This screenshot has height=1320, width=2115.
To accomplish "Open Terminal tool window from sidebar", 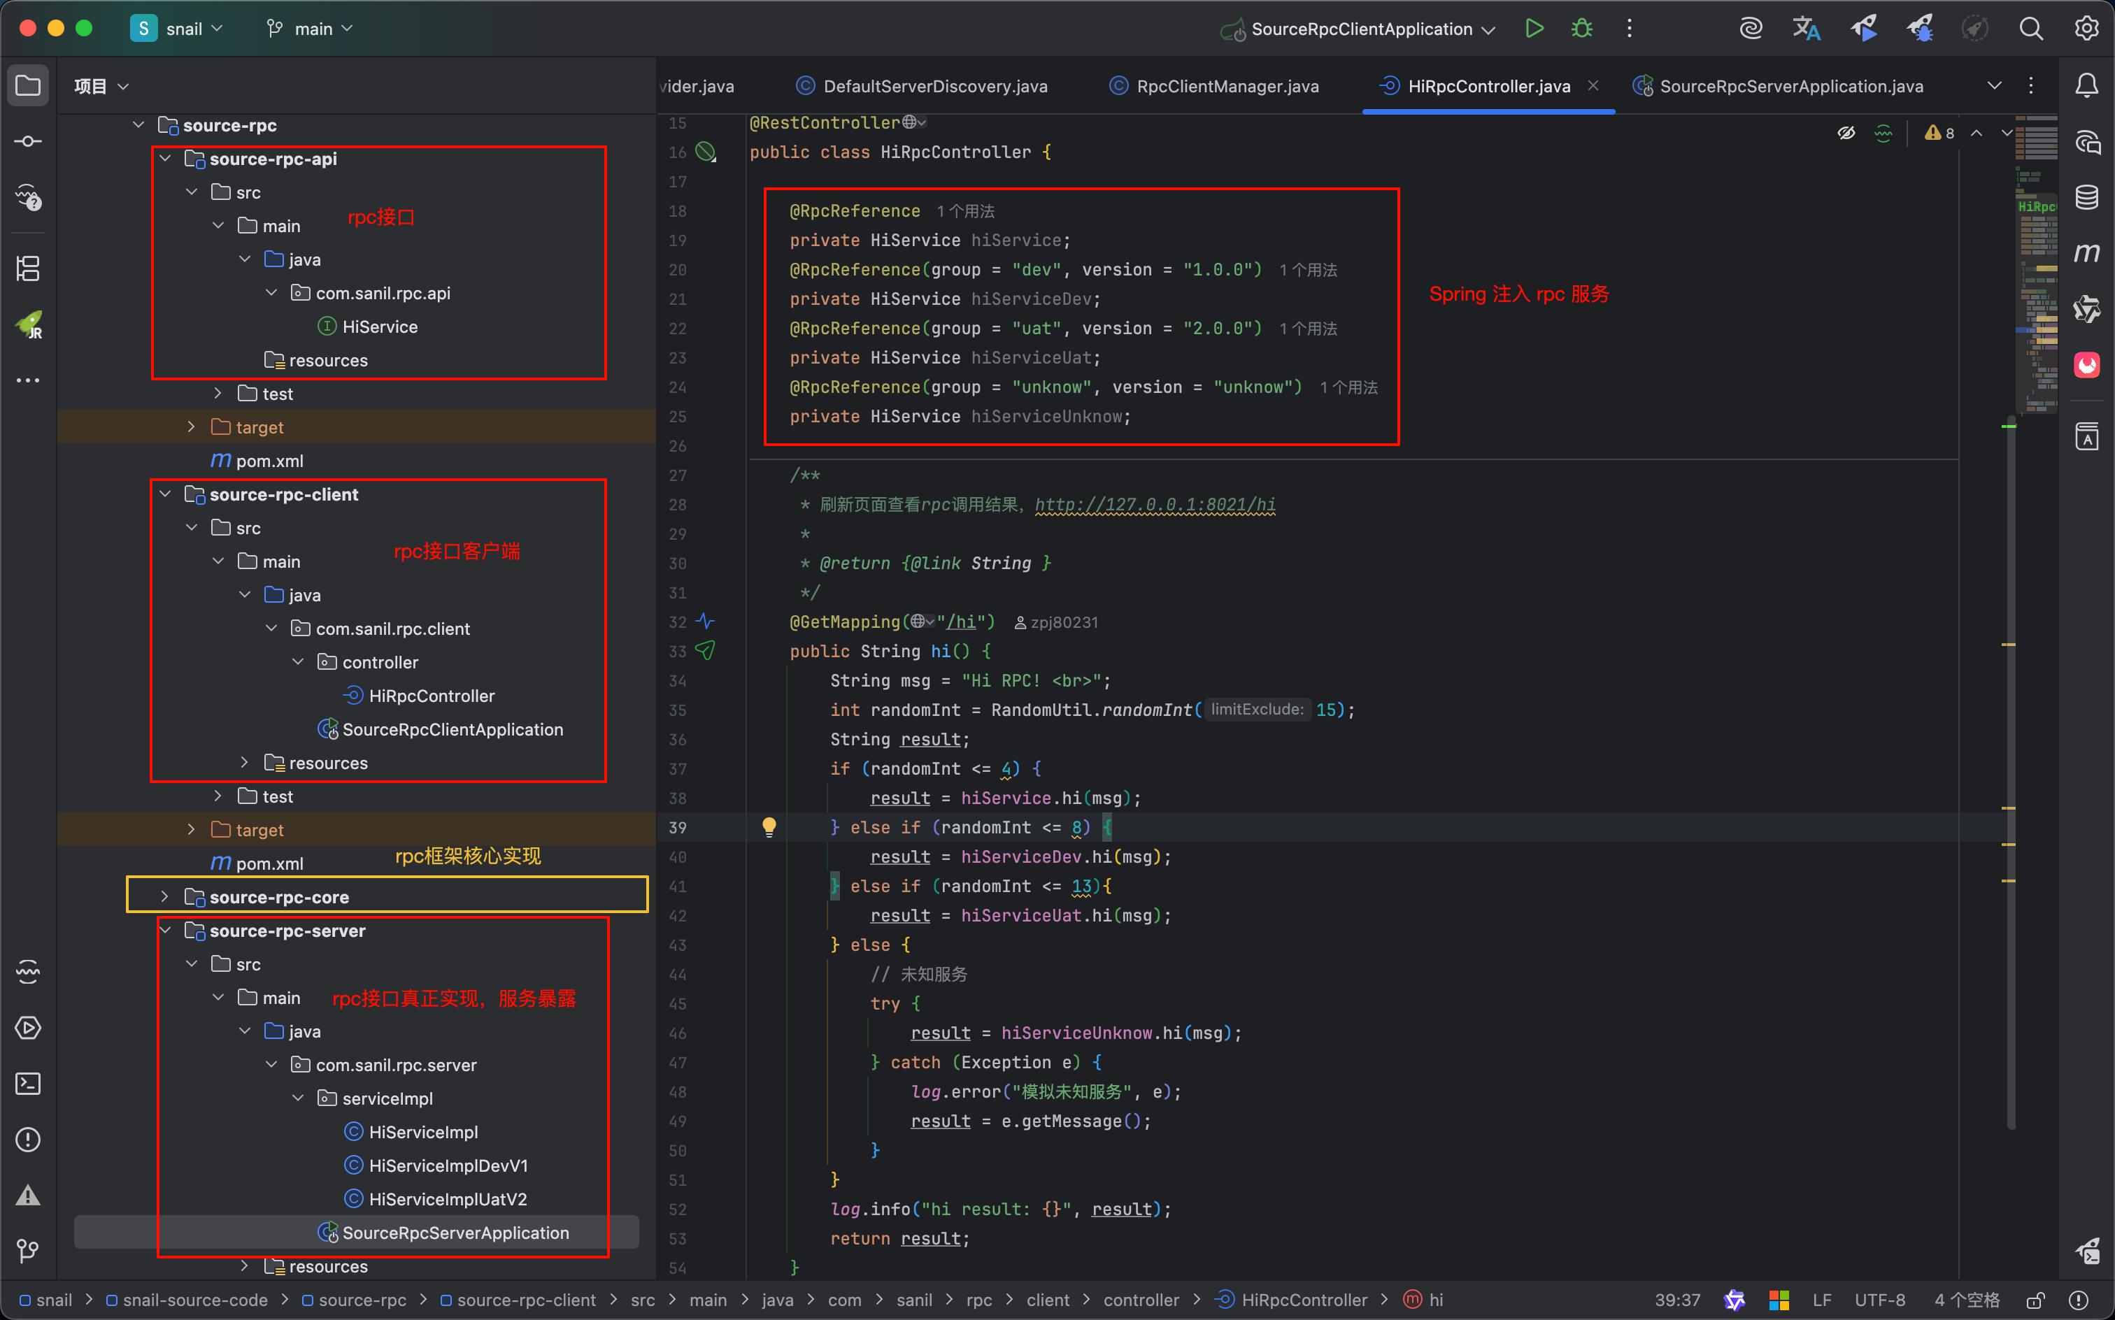I will [x=28, y=1084].
